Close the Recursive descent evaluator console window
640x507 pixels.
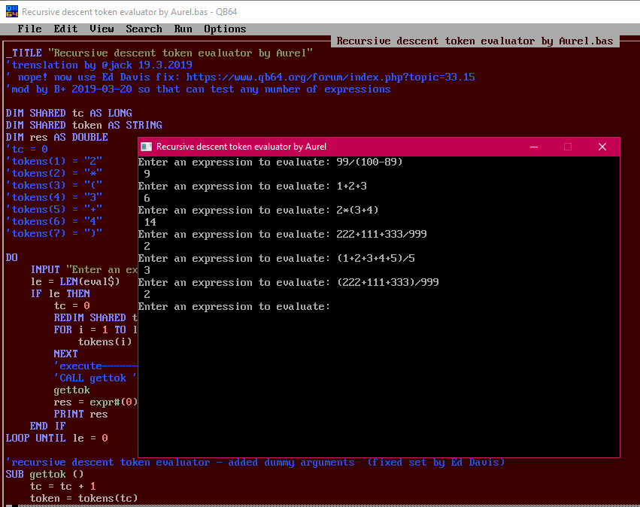coord(602,147)
